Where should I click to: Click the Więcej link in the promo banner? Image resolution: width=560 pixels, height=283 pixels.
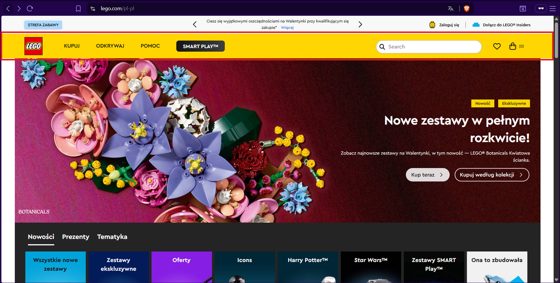tap(287, 28)
